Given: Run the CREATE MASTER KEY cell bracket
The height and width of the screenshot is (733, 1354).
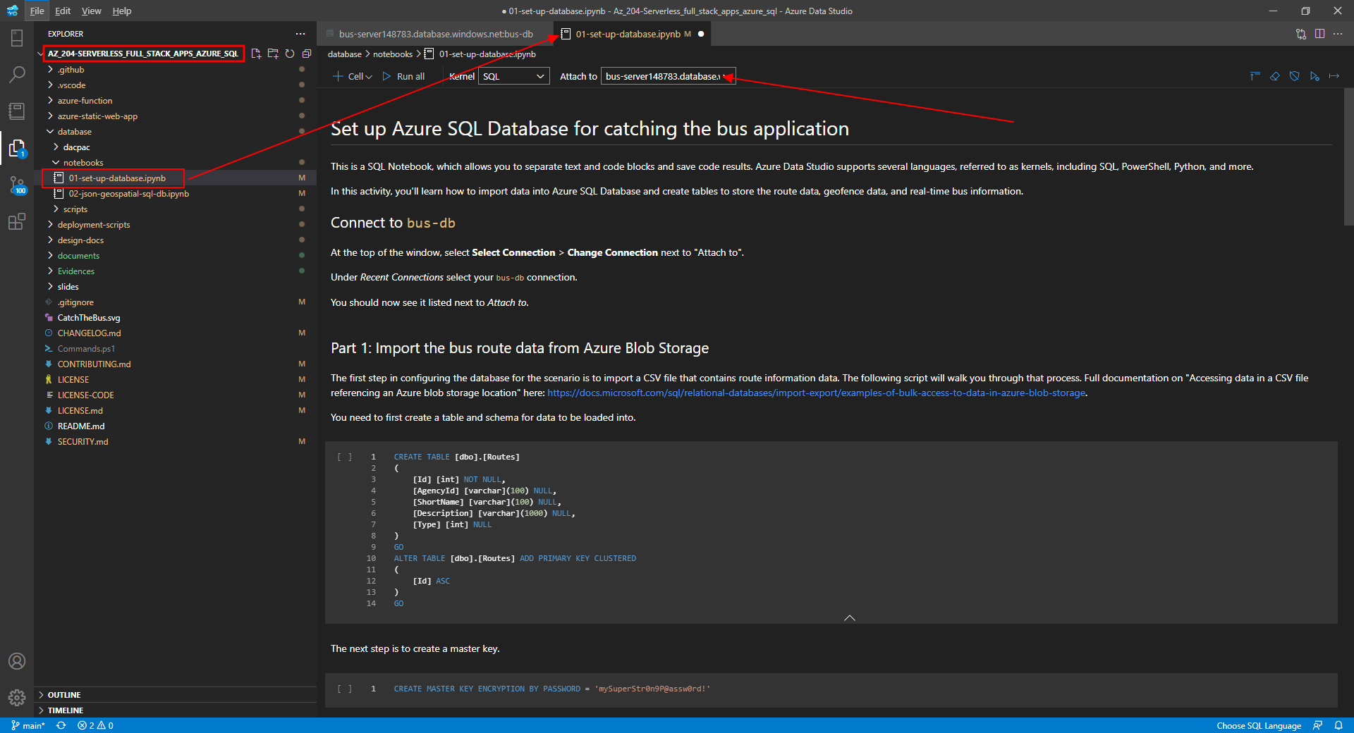Looking at the screenshot, I should [x=344, y=689].
